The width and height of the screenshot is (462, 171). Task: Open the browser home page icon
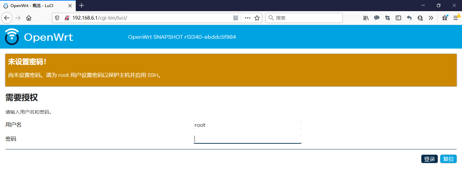pos(29,18)
